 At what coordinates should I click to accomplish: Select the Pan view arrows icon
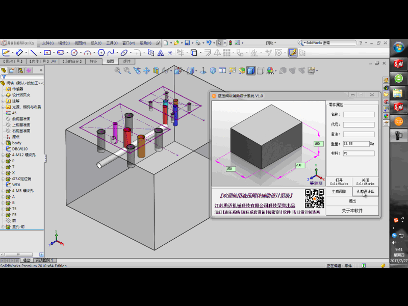(x=146, y=70)
